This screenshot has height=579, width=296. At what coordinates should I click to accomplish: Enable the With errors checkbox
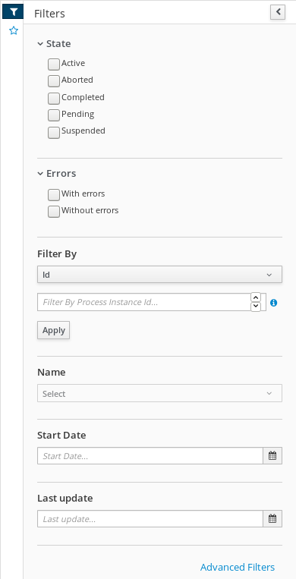tap(54, 194)
